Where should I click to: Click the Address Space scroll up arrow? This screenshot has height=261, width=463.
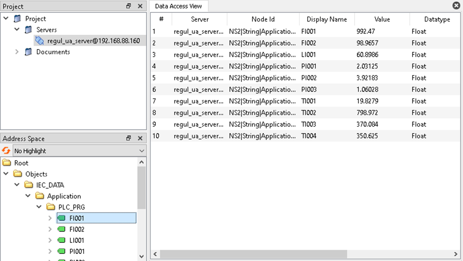[x=142, y=162]
